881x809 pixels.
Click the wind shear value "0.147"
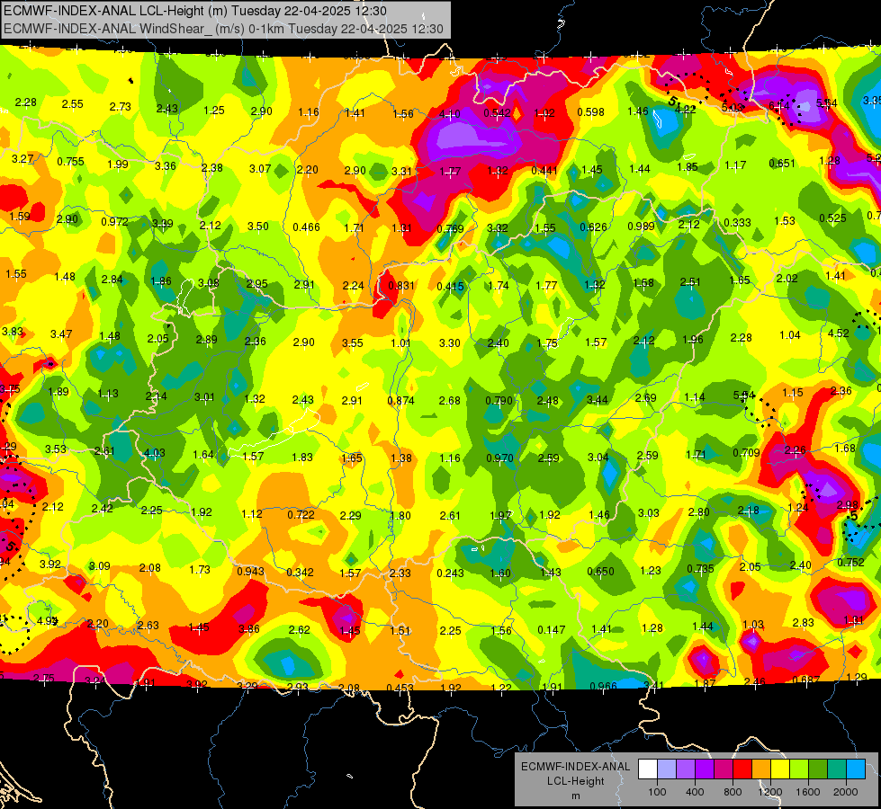coord(551,630)
